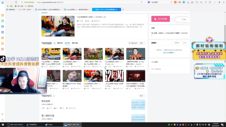Open the G2 NiKo video thumbnail
Viewport: 226px width, 127px height.
point(114,76)
